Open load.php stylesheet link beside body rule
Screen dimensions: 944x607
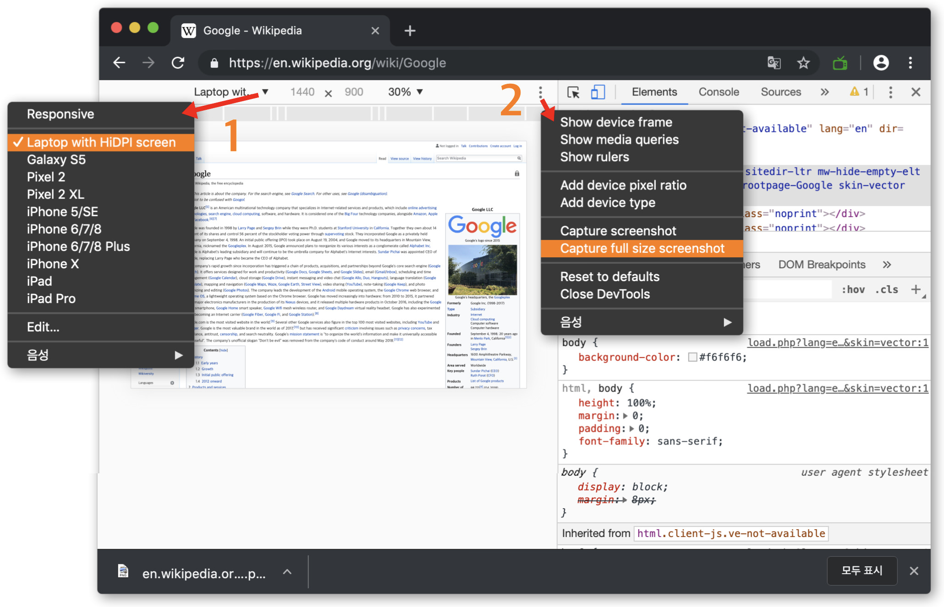click(x=838, y=342)
